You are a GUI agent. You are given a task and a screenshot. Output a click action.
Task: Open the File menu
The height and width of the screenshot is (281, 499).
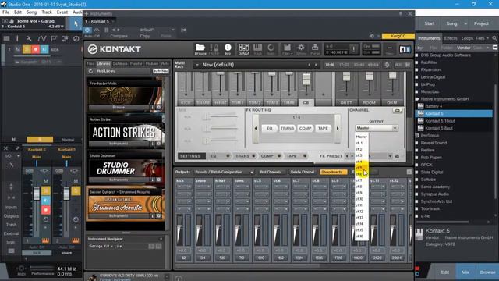[6, 12]
